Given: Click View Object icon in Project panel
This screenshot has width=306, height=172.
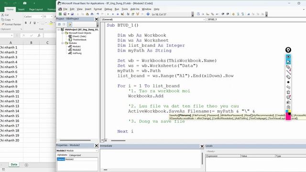Looking at the screenshot, I should (64, 24).
